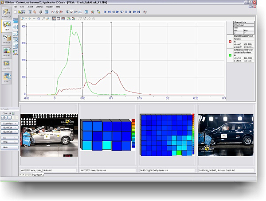Open the cursor tool dropdown arrow in chart toolbar

coord(26,19)
